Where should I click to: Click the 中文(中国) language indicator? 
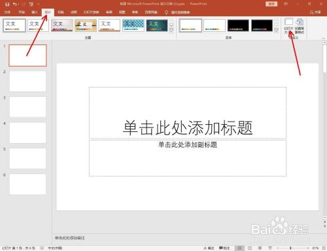[55, 248]
